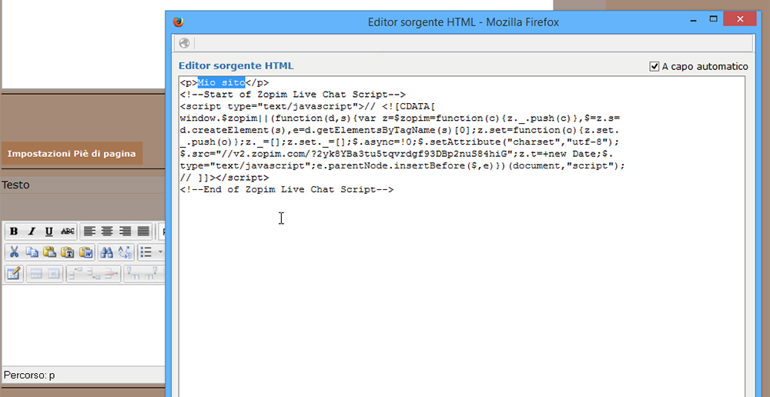The height and width of the screenshot is (397, 770).
Task: Open table row properties icon
Action: click(x=36, y=274)
